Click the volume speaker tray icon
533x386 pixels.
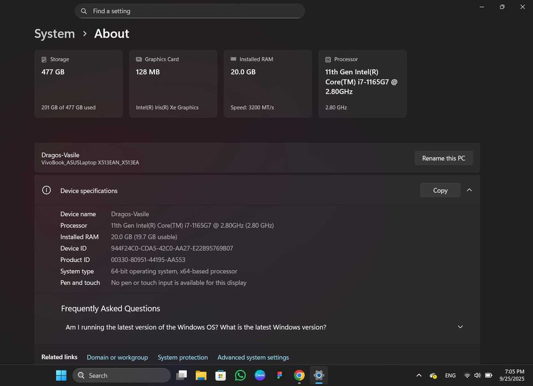(x=477, y=376)
